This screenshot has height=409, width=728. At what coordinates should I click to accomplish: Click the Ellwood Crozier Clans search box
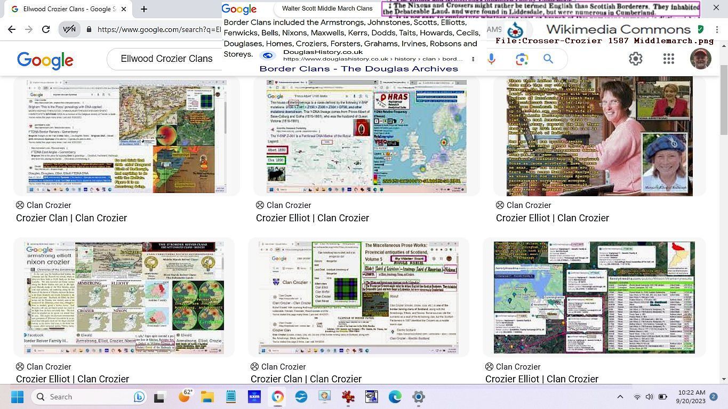pyautogui.click(x=166, y=59)
